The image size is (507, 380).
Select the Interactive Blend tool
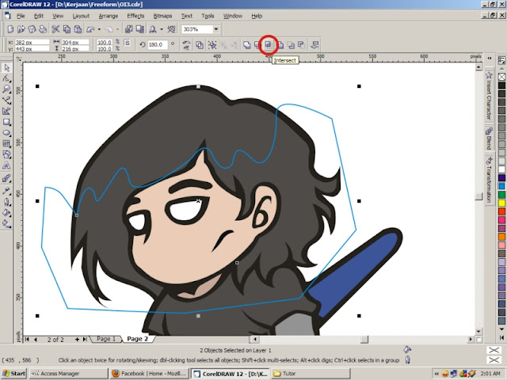(x=6, y=179)
